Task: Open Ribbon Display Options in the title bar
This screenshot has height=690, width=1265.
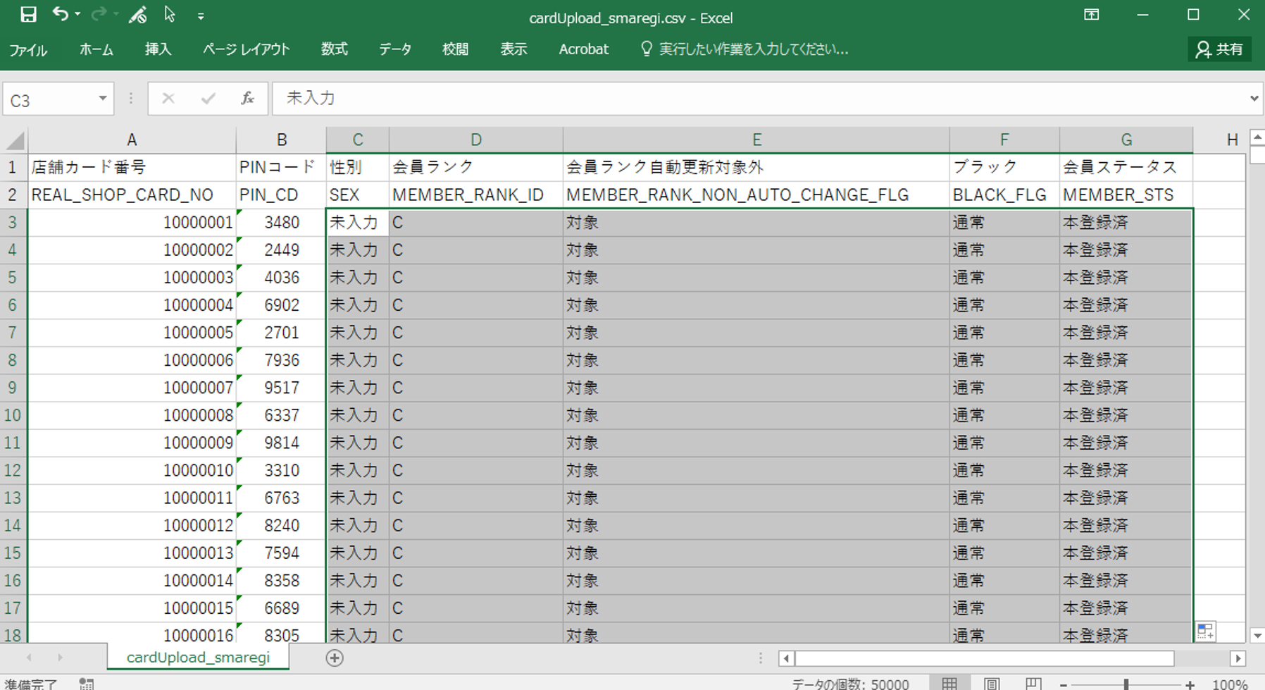Action: [x=1091, y=15]
